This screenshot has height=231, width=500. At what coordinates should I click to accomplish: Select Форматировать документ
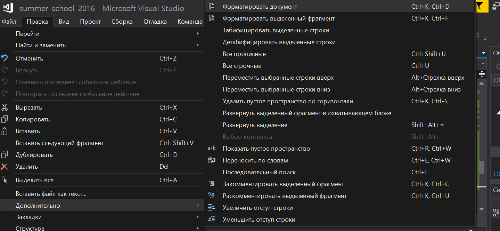[x=339, y=7]
